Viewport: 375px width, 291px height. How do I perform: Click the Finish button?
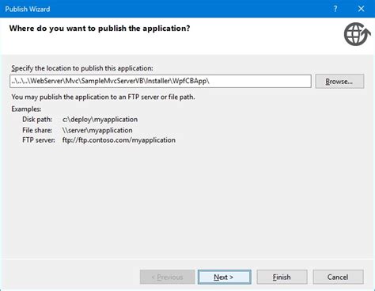pyautogui.click(x=282, y=277)
